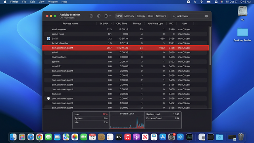Screen dimensions: 254x143
Task: Open App Store from the Dock
Action: 163,137
